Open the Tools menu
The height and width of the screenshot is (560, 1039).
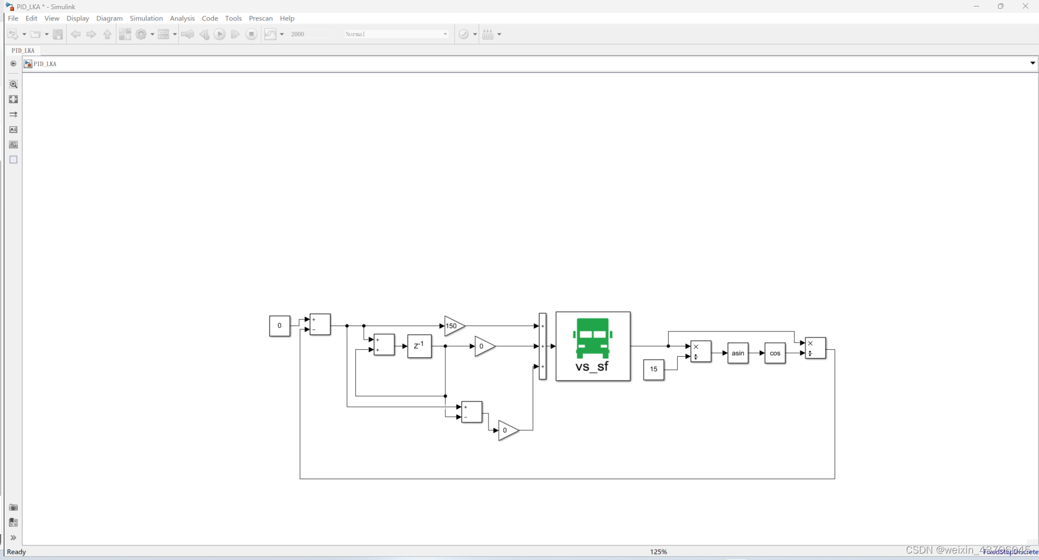click(x=233, y=18)
